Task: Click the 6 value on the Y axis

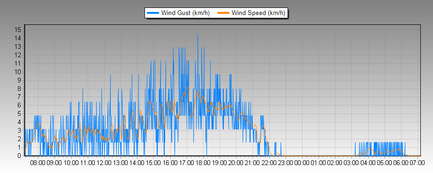Action: pyautogui.click(x=19, y=105)
